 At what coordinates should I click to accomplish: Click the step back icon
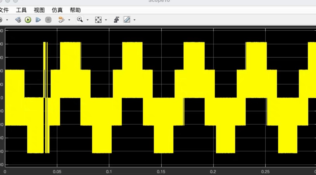(x=18, y=20)
